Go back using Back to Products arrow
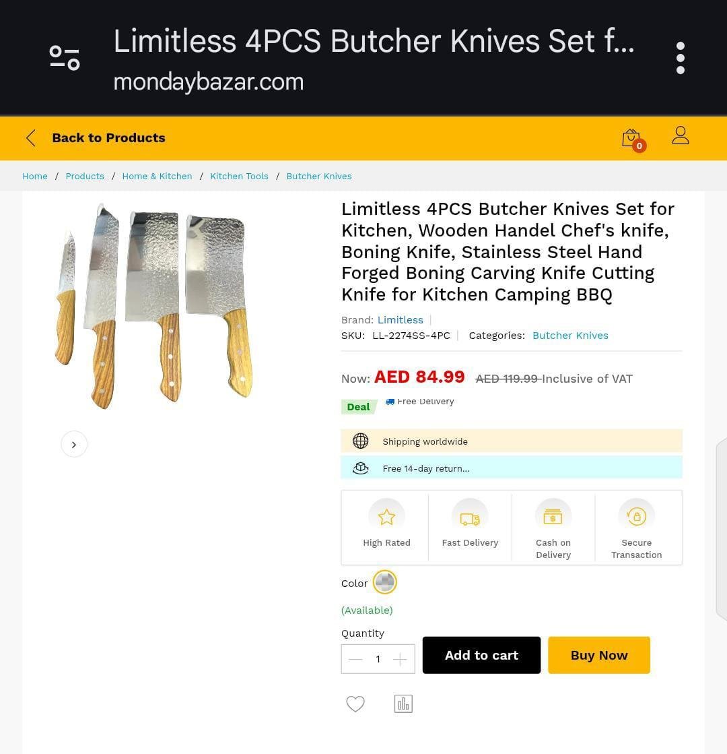 coord(31,138)
